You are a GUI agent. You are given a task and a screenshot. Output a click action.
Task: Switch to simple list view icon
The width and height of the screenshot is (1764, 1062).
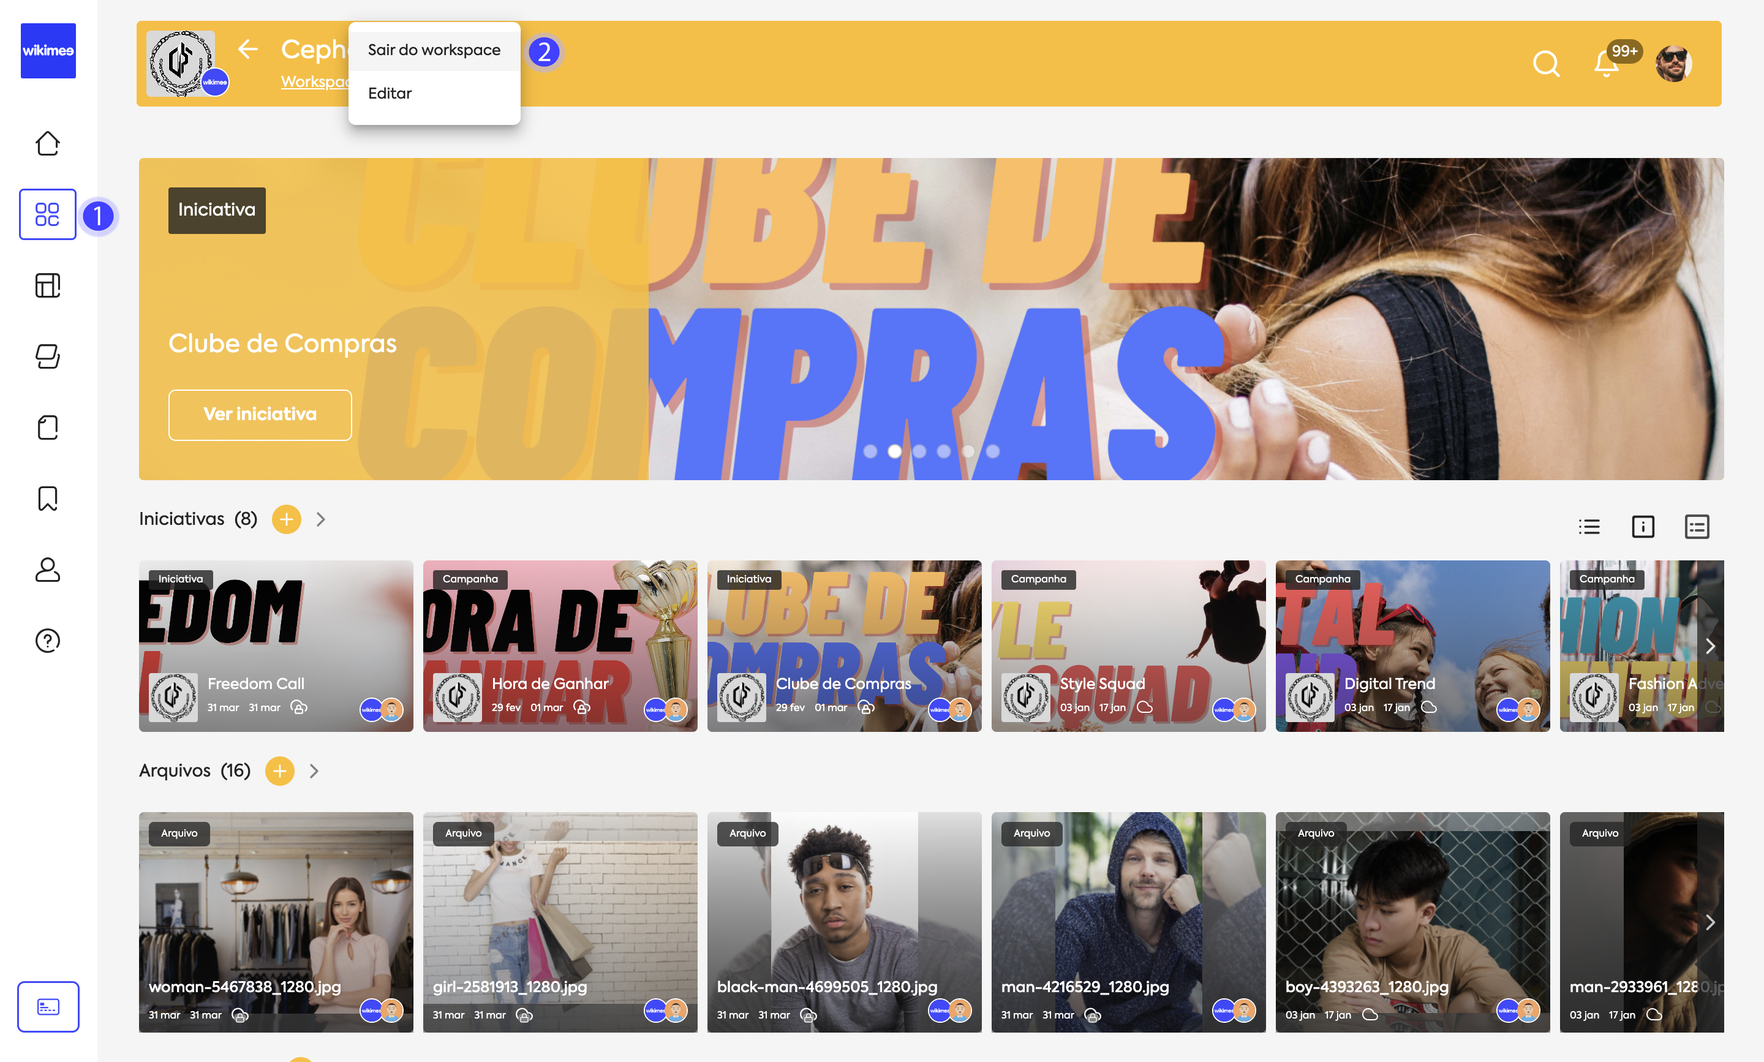pyautogui.click(x=1589, y=527)
